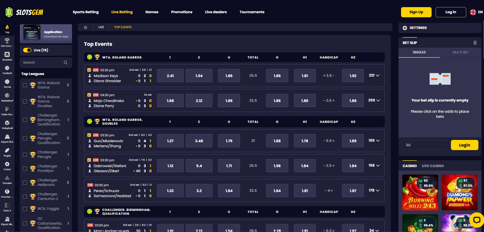Open the Burning Chilli 243 game thumbnail

coord(420,193)
